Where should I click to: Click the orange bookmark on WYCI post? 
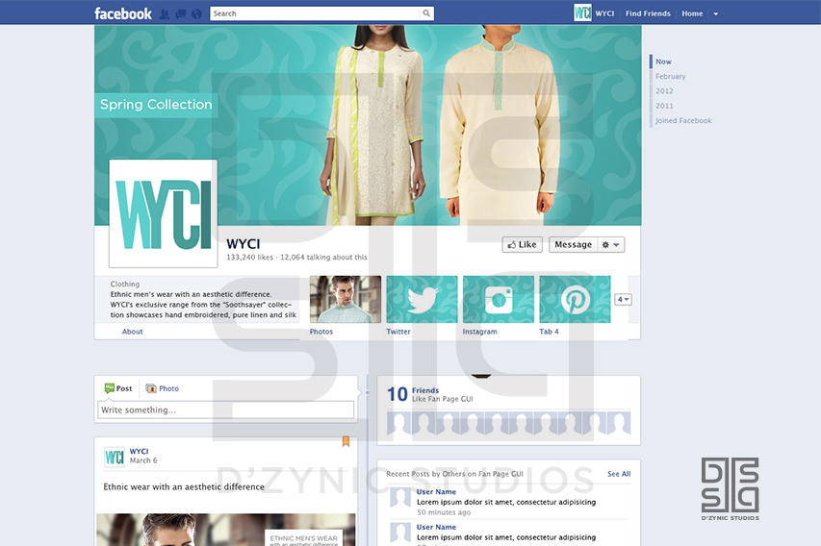tap(346, 442)
